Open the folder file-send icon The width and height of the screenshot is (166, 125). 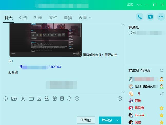click(x=31, y=99)
